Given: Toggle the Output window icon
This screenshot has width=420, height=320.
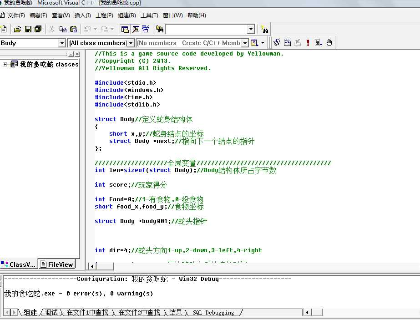Looking at the screenshot, I should click(136, 29).
